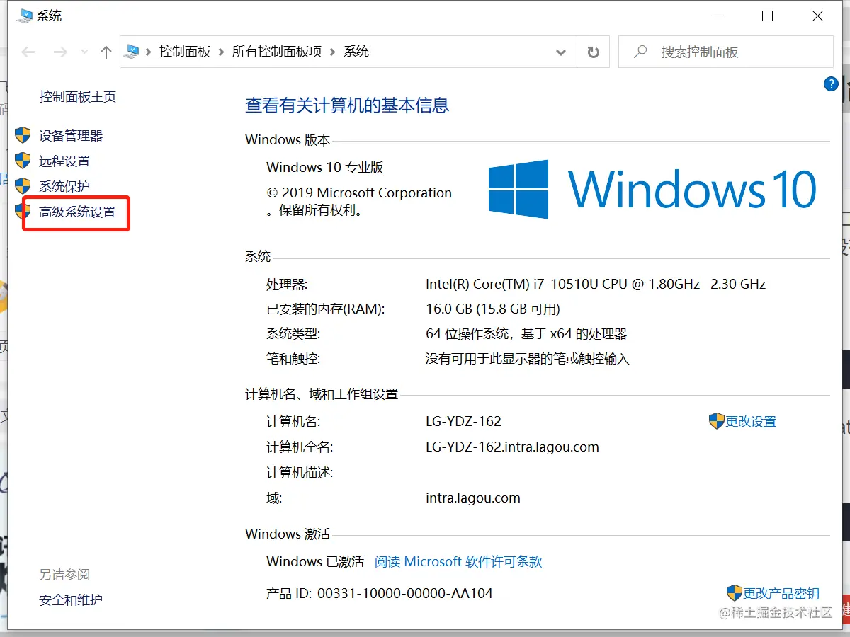Click 更改产品密钥 link
Screen dimensions: 850x637
pos(781,593)
